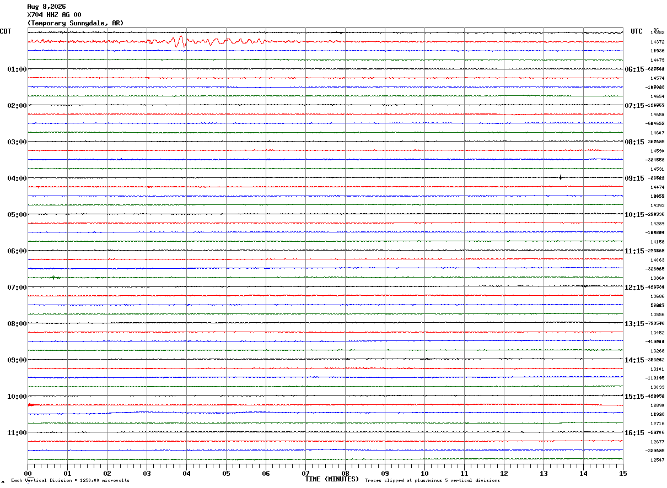The width and height of the screenshot is (667, 488).
Task: Click the 16:15 UTC time label
Action: [x=634, y=433]
